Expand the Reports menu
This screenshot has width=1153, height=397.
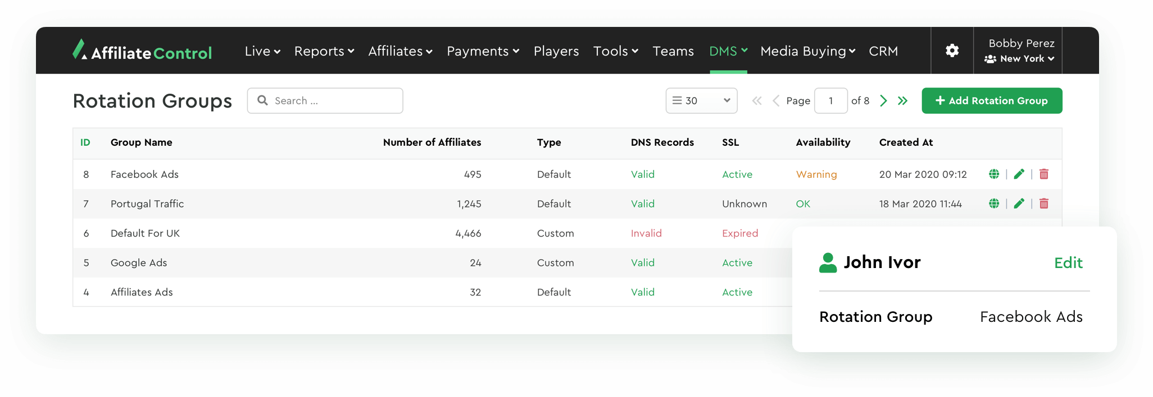tap(324, 51)
